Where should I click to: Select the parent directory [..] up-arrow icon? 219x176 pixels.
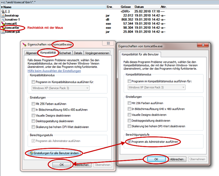3,11
